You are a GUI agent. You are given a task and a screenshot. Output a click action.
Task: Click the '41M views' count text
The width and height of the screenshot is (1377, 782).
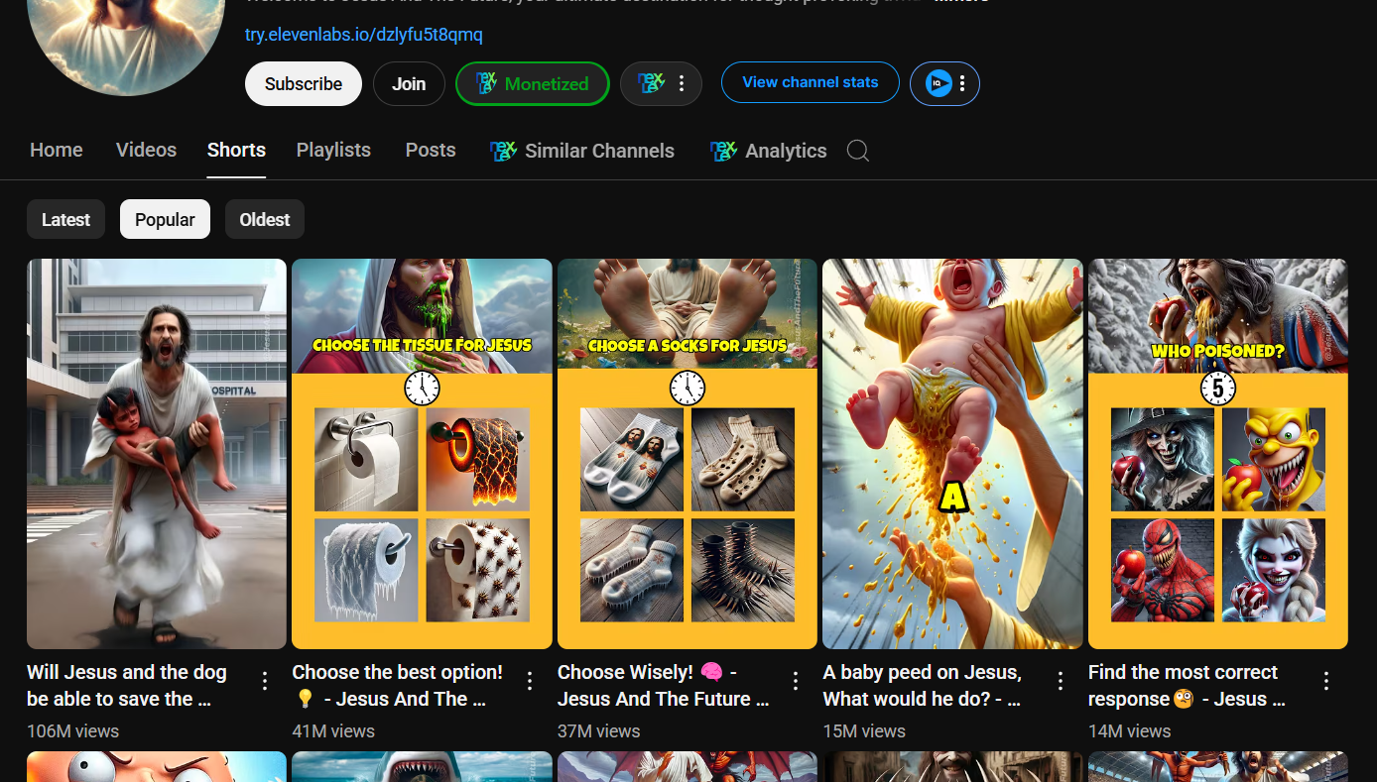tap(333, 731)
